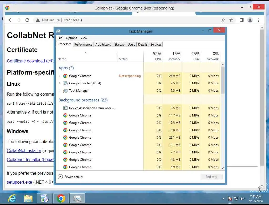Switch to Services tab
The height and width of the screenshot is (205, 269).
(156, 45)
